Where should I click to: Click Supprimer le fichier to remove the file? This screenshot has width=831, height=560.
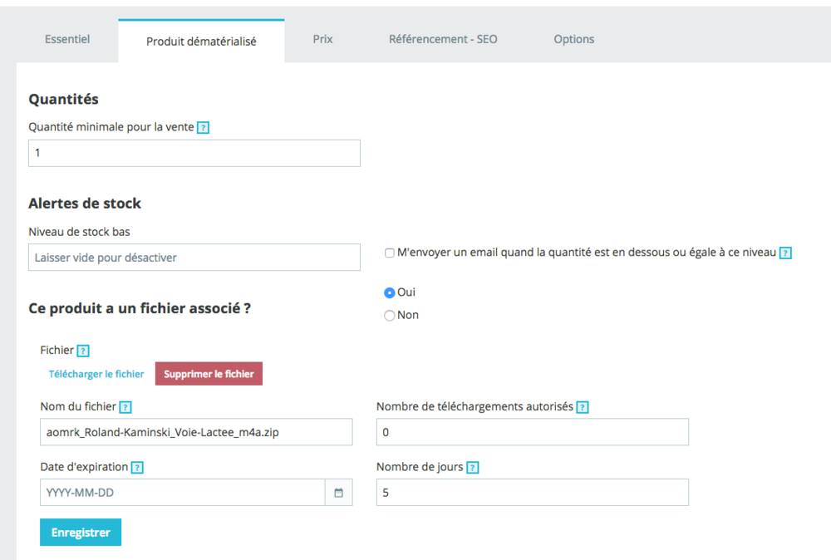209,374
